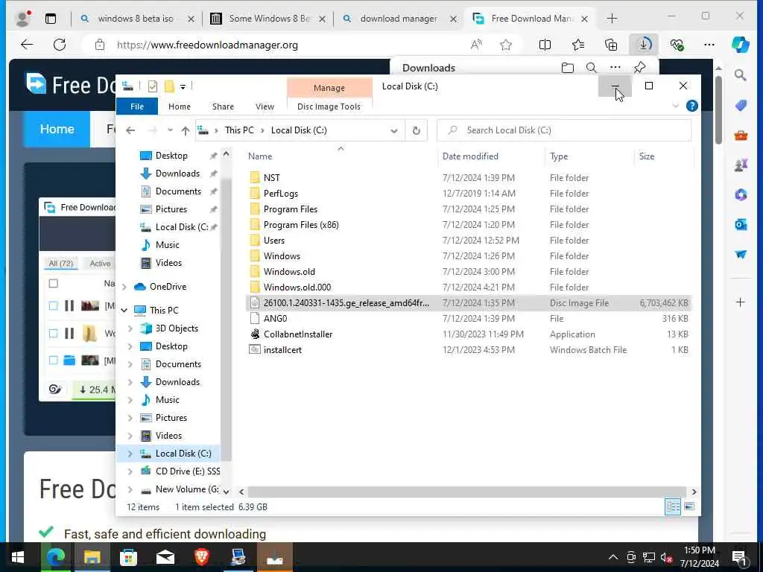The width and height of the screenshot is (763, 572).
Task: Open Brave browser from taskbar
Action: click(x=201, y=557)
